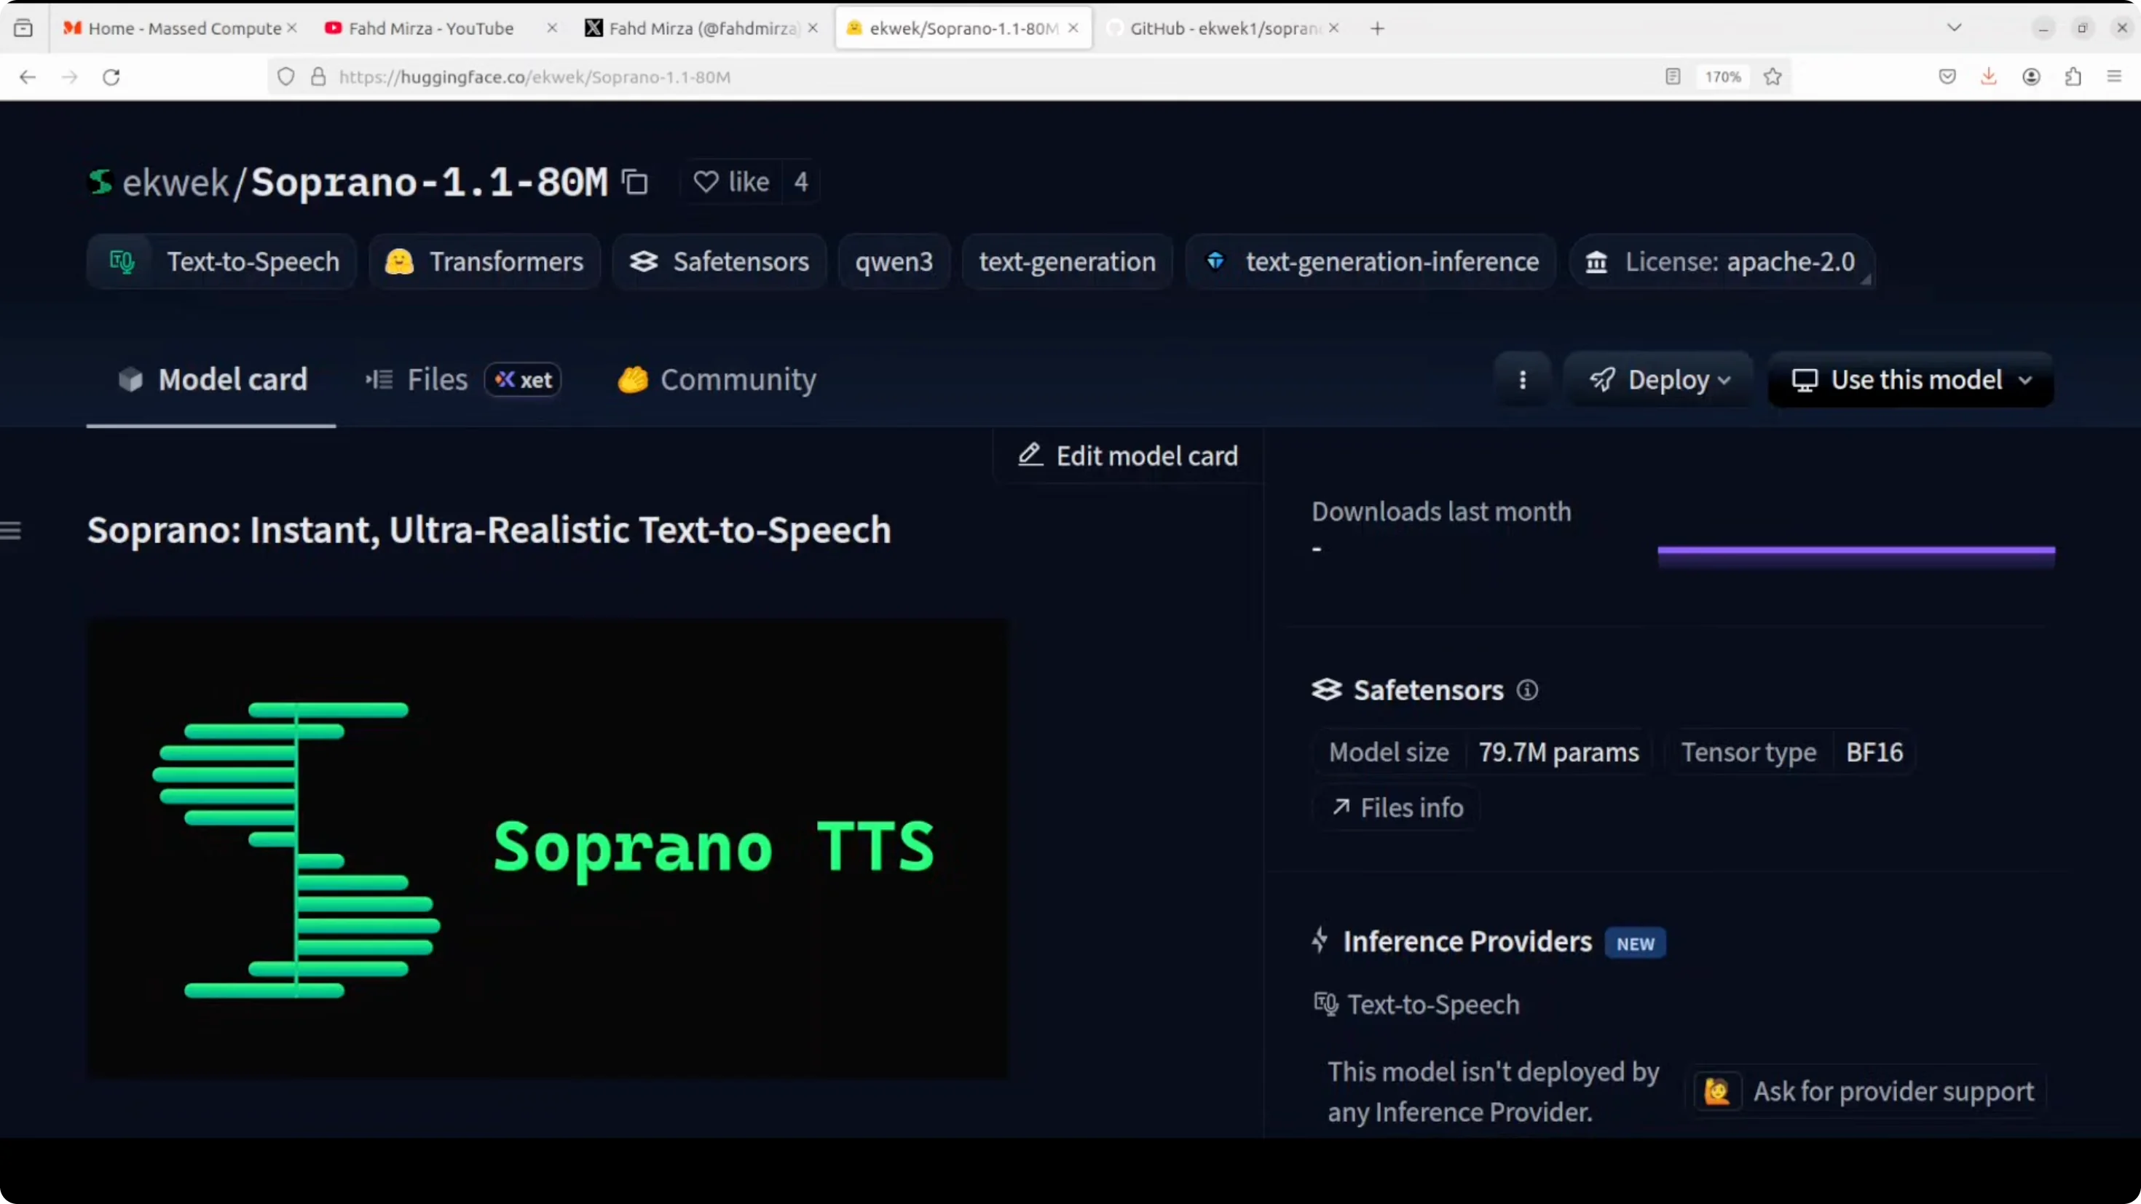Copy model name with the copy icon

click(635, 182)
